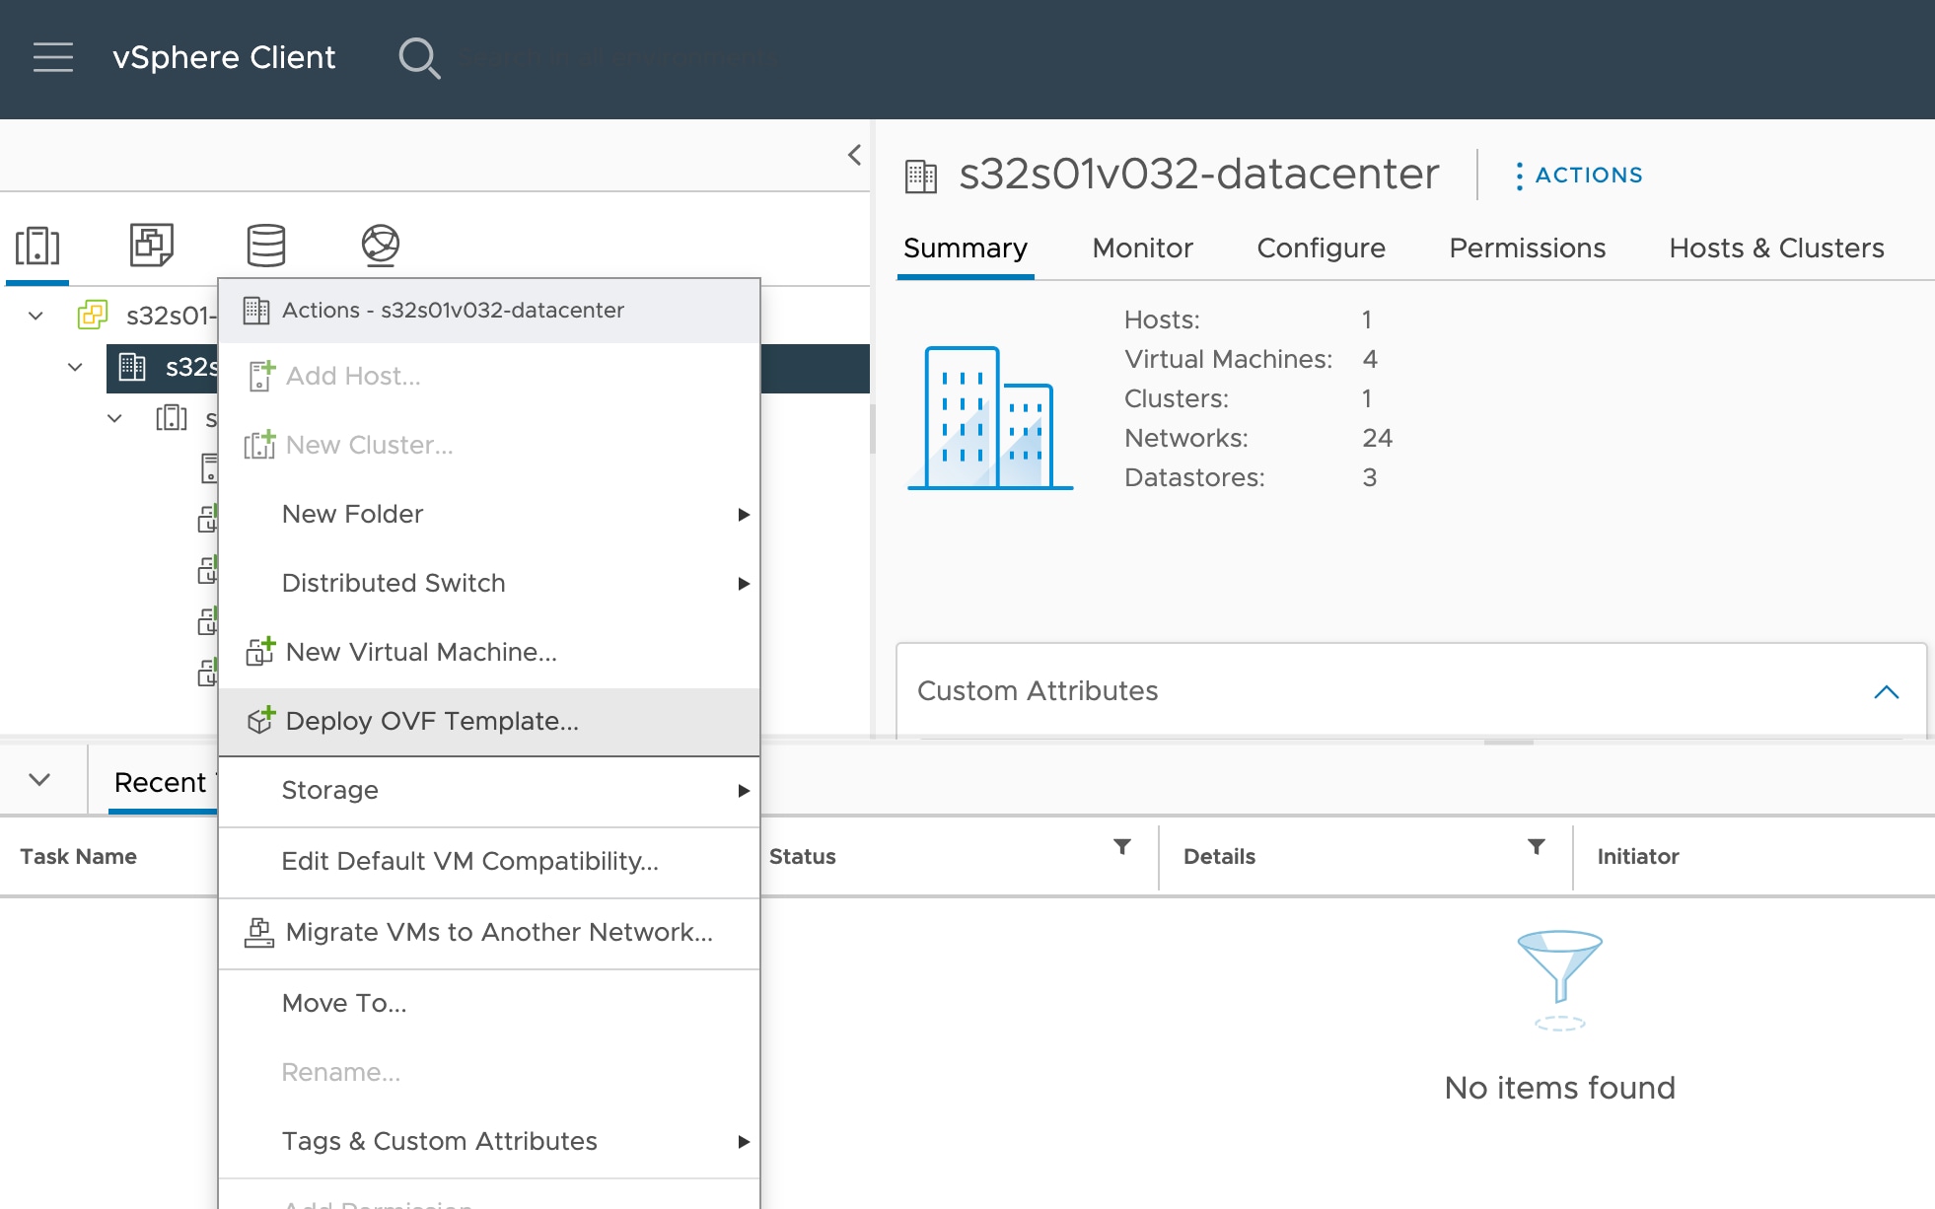Filter the Status column

(1122, 847)
